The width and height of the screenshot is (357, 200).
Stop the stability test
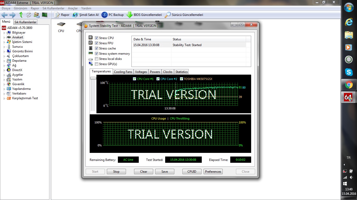pyautogui.click(x=116, y=172)
